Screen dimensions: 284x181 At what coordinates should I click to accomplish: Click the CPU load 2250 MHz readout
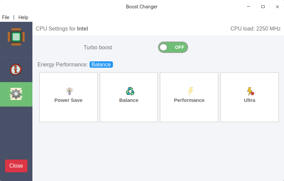[255, 29]
